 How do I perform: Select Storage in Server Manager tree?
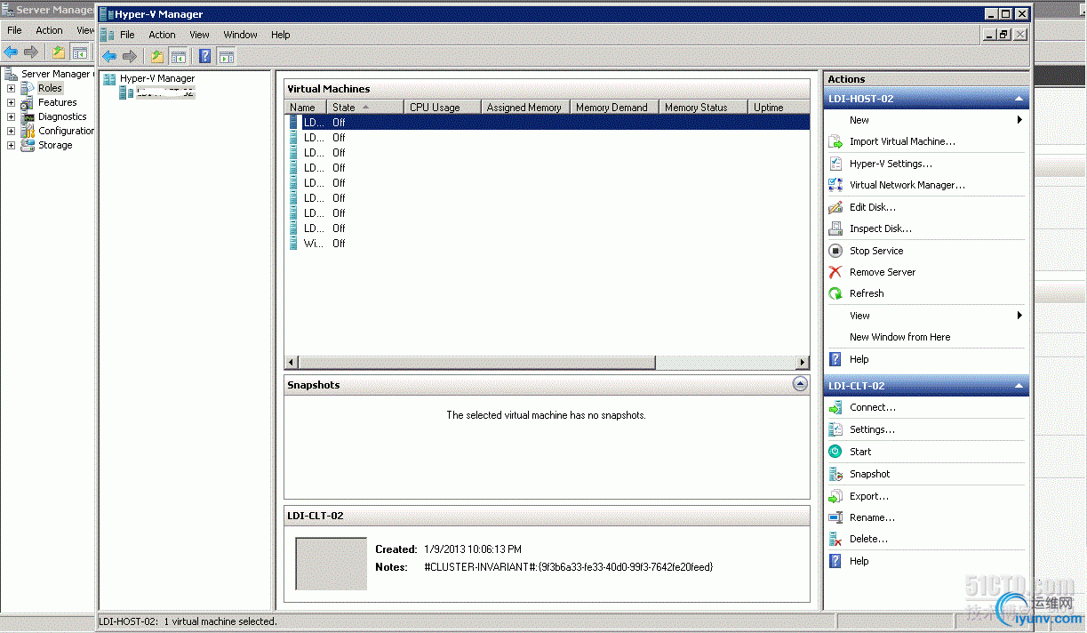[x=55, y=145]
